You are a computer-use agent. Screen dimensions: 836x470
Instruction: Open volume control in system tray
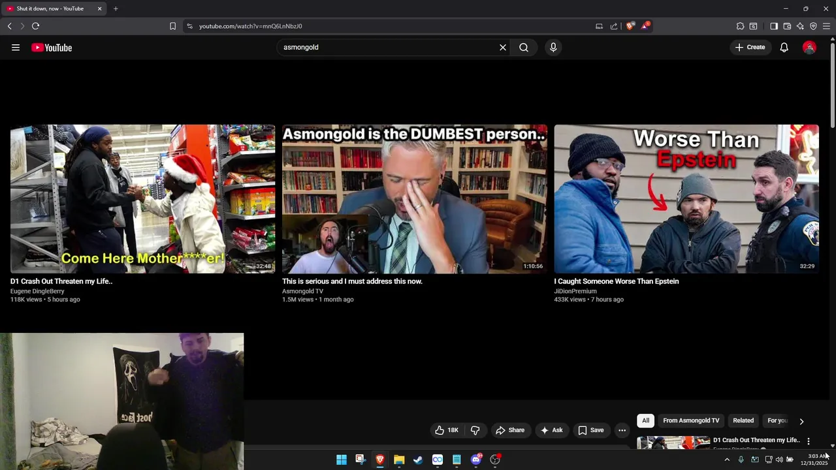[779, 460]
